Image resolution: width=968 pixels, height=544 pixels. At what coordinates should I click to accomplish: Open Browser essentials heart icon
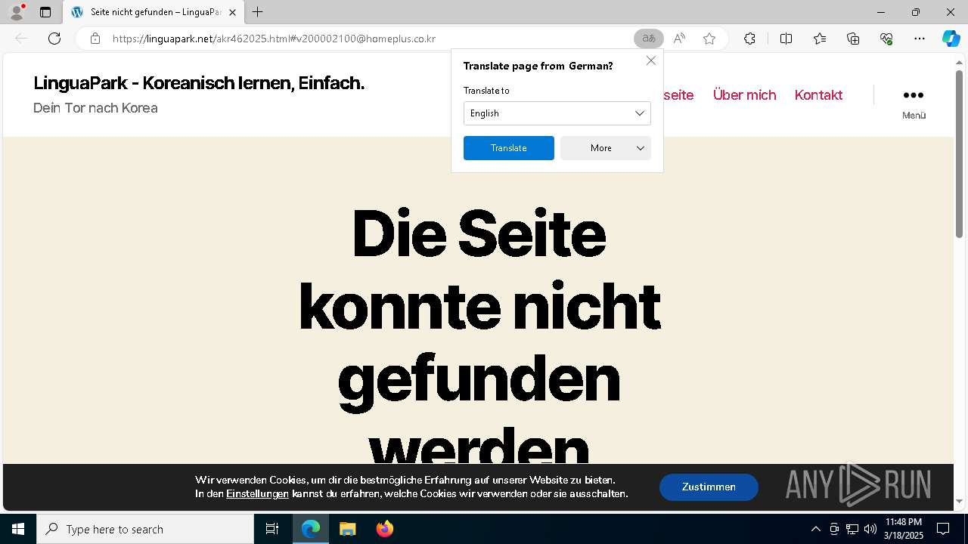[886, 39]
